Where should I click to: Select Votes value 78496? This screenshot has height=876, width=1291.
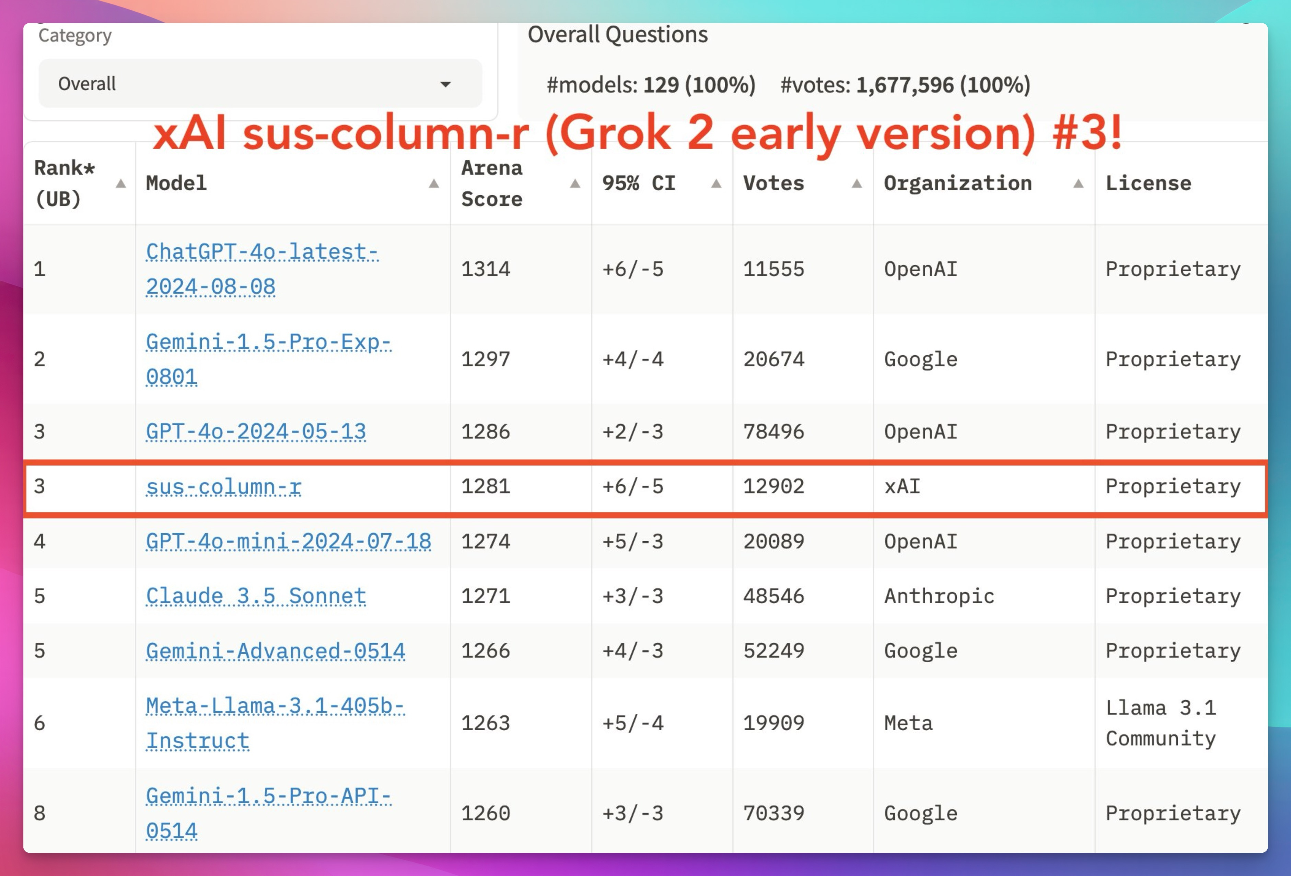pos(773,431)
